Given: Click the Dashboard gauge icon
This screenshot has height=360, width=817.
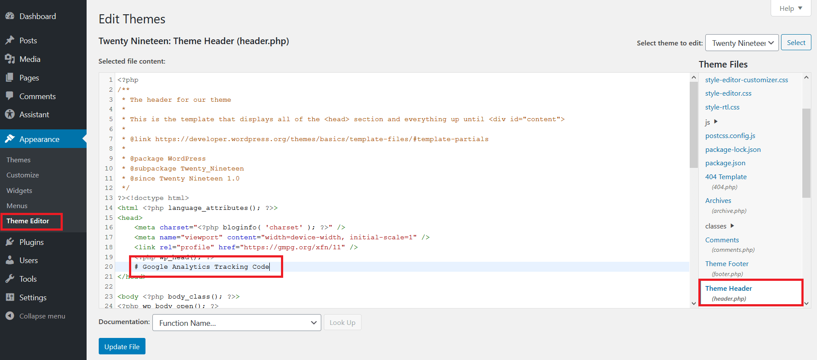Looking at the screenshot, I should pos(10,16).
